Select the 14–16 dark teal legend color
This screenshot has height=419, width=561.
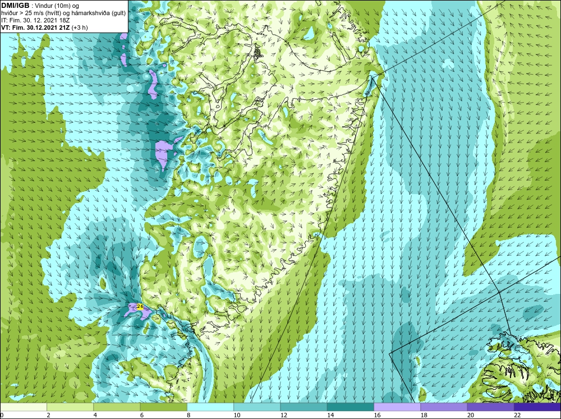point(351,407)
